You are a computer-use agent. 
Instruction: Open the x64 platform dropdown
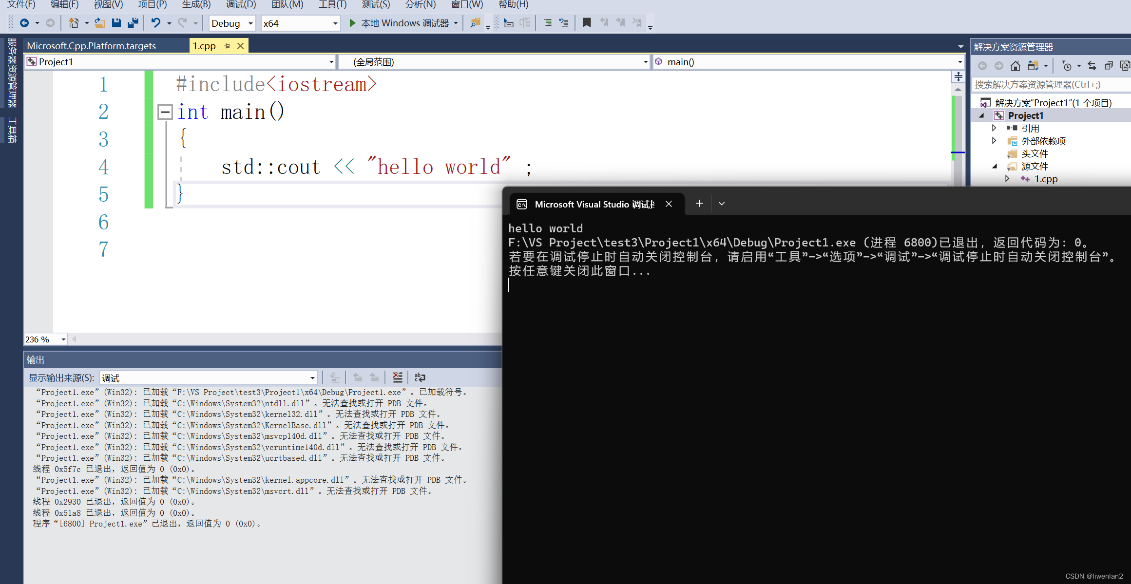point(335,23)
